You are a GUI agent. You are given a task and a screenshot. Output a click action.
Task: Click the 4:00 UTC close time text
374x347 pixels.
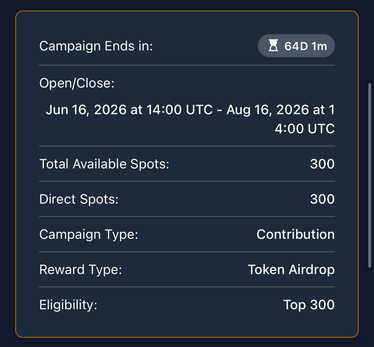point(305,129)
